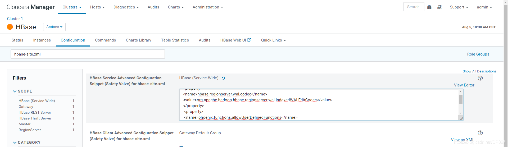Click the textarea resize grip handle
This screenshot has width=508, height=147.
pyautogui.click(x=461, y=118)
